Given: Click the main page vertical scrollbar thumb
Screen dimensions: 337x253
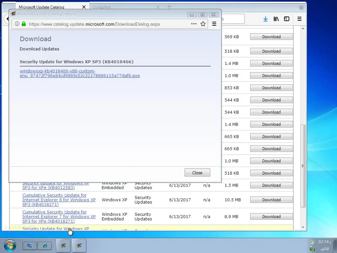Looking at the screenshot, I should pyautogui.click(x=303, y=166).
